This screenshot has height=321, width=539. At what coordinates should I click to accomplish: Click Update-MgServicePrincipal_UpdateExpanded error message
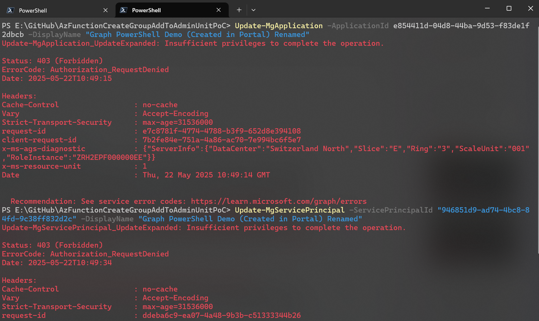tap(204, 228)
